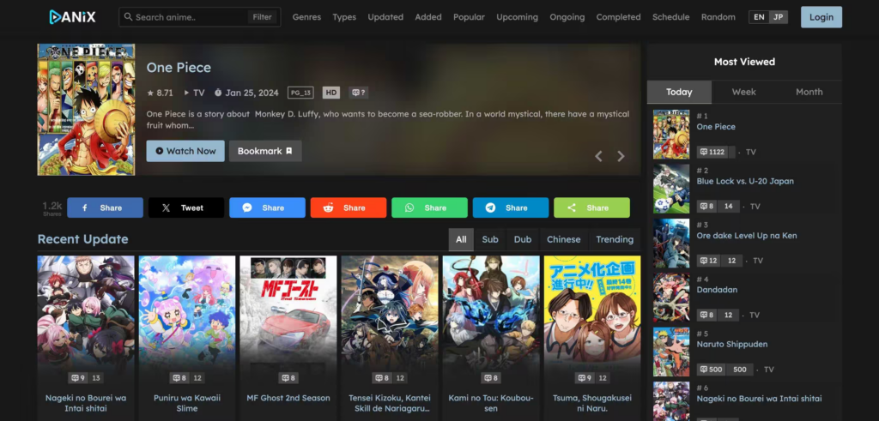879x421 pixels.
Task: Select the Sub filter tab
Action: click(490, 239)
